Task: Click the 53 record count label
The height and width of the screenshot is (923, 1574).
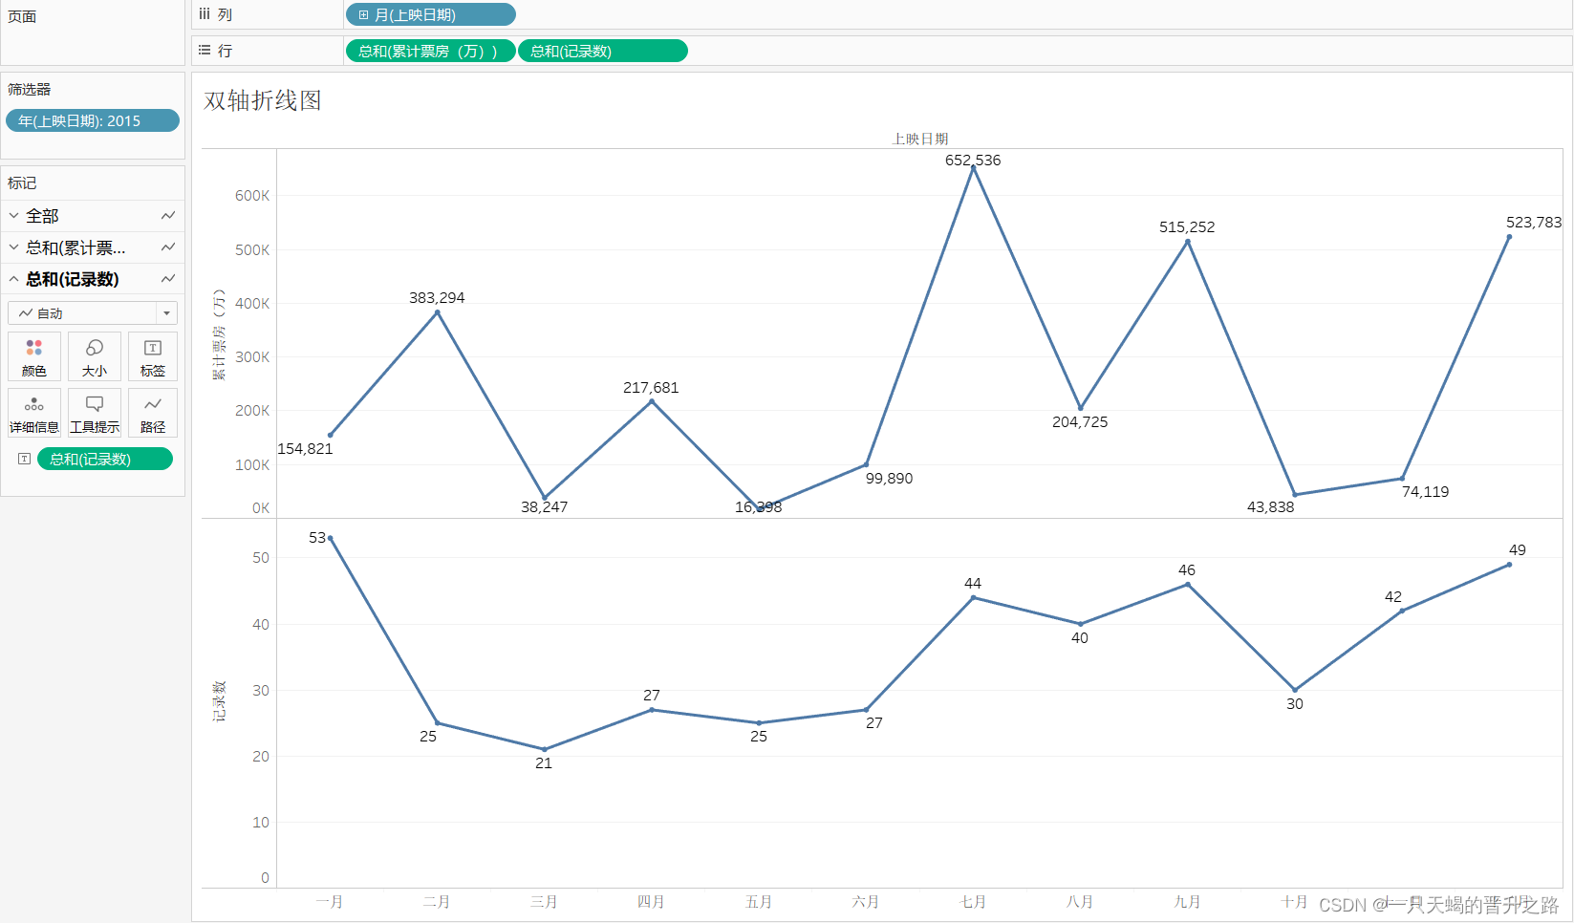Action: pyautogui.click(x=317, y=537)
